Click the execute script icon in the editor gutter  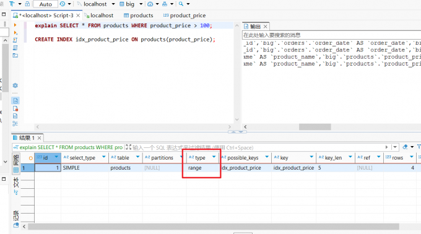pyautogui.click(x=15, y=40)
